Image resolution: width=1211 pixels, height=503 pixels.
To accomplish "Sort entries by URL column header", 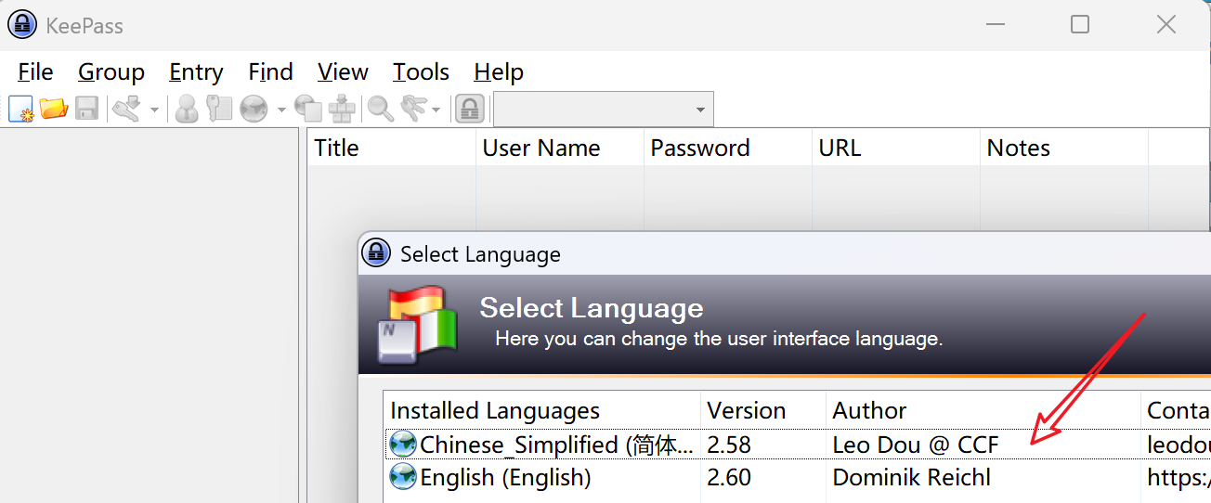I will [896, 148].
